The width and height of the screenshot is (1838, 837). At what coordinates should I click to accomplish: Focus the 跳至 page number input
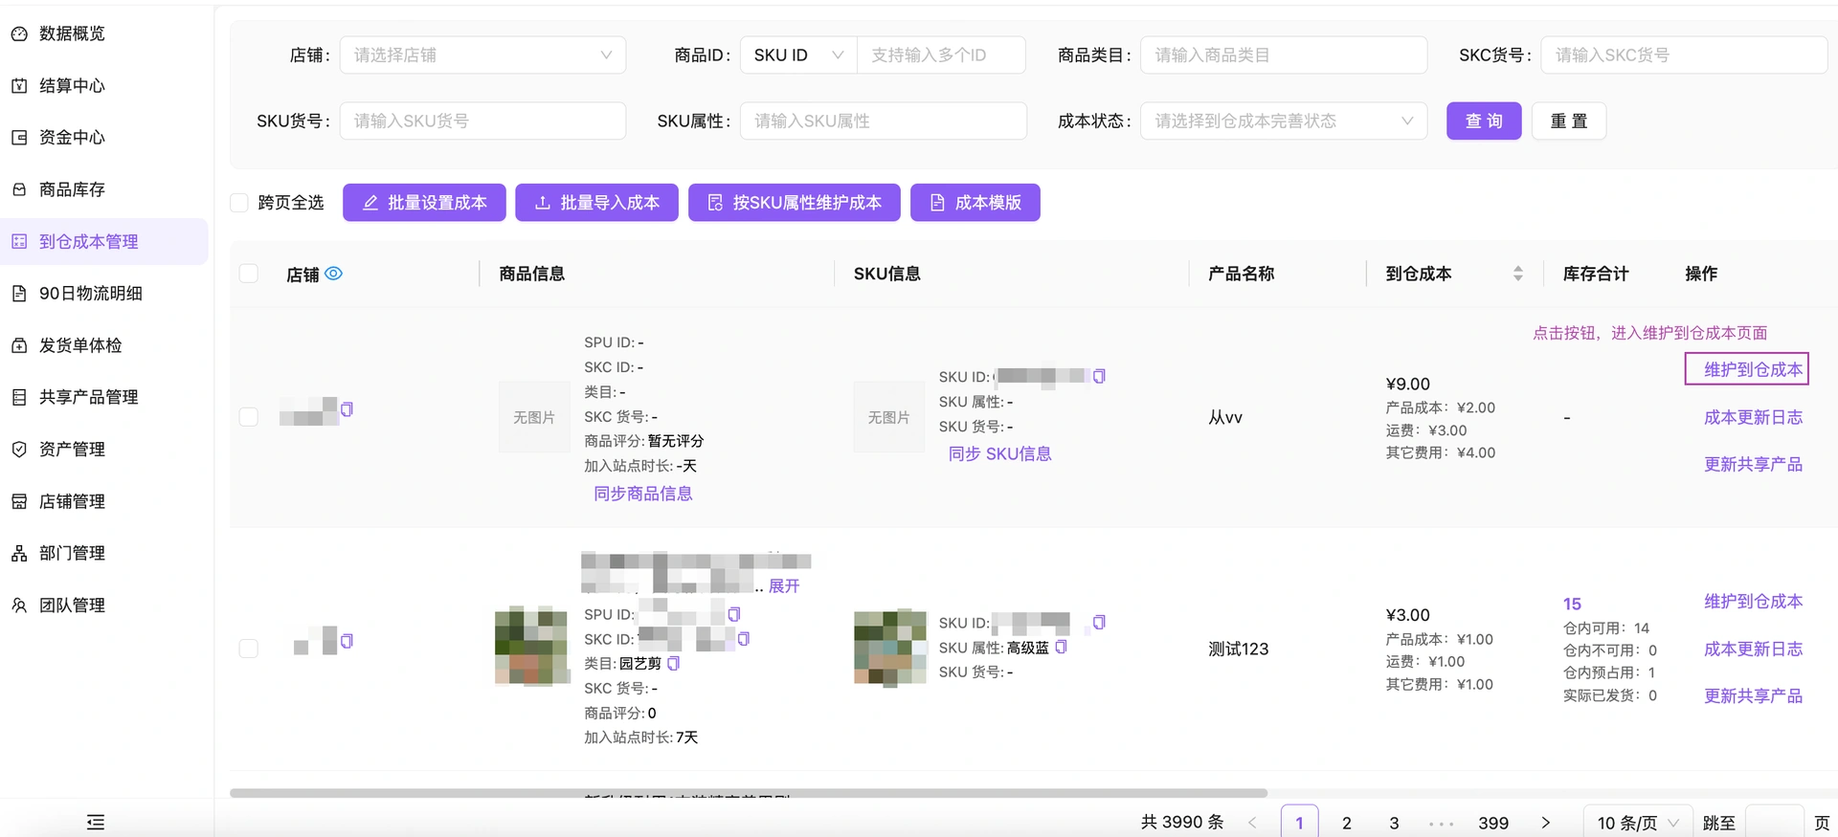[x=1775, y=823]
